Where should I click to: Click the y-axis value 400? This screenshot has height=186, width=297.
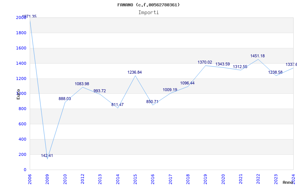(22, 139)
